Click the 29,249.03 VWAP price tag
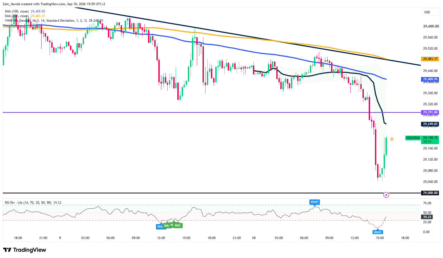 tap(430, 124)
